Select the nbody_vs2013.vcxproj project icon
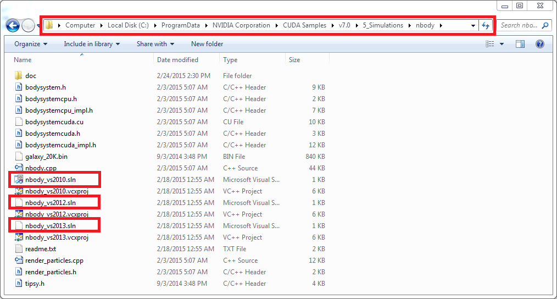 pos(18,237)
